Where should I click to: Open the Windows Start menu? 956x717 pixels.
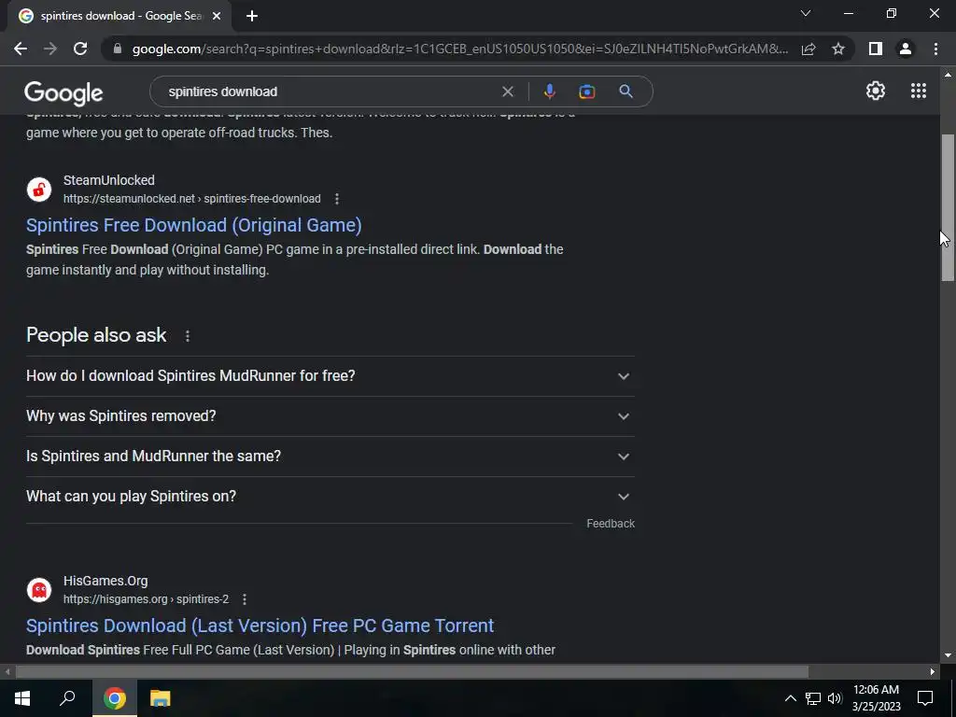[x=22, y=698]
